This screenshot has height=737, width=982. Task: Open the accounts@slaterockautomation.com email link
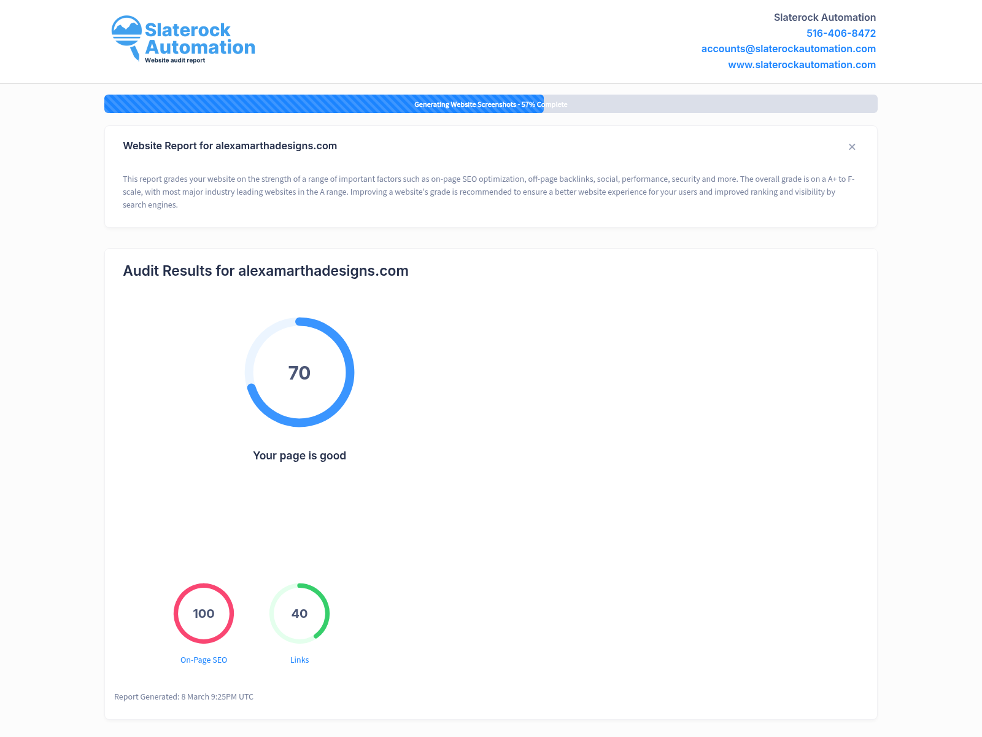click(788, 49)
